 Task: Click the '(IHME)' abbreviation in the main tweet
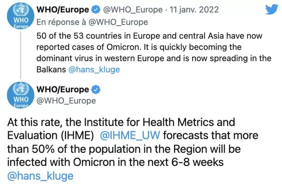(77, 135)
